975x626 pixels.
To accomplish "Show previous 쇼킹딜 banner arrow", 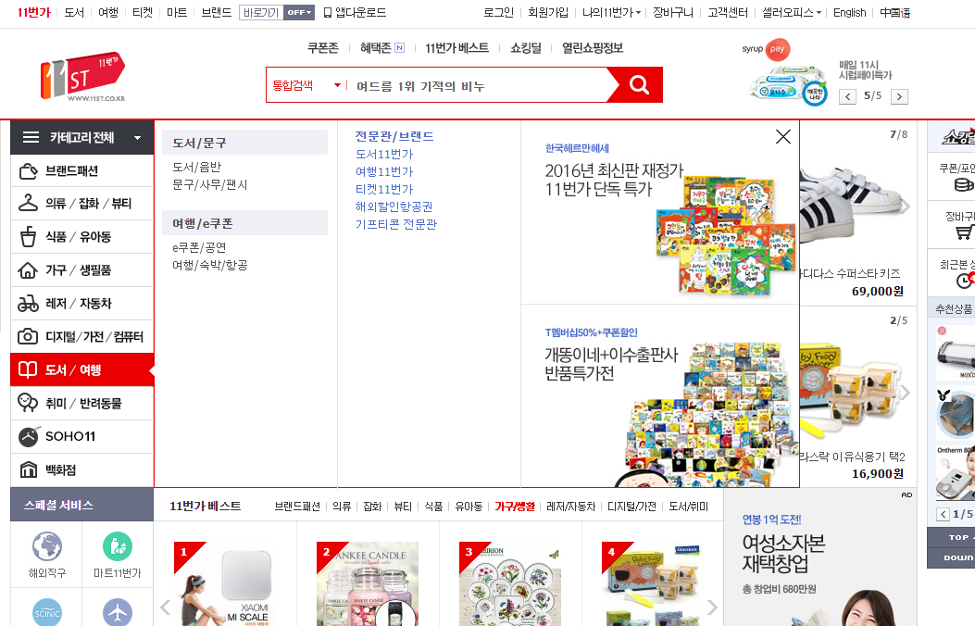I will tap(847, 96).
